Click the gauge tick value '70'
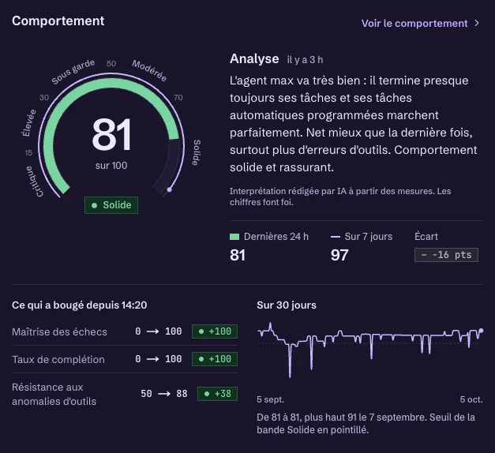 [x=178, y=98]
